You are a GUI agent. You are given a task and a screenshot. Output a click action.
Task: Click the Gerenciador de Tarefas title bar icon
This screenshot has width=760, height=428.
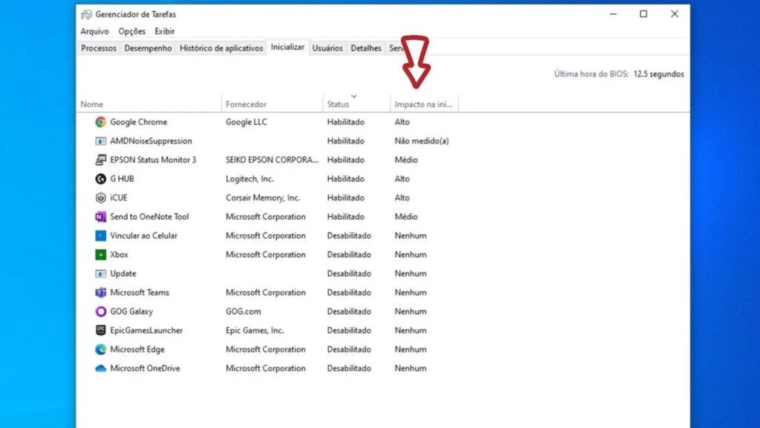(x=86, y=15)
